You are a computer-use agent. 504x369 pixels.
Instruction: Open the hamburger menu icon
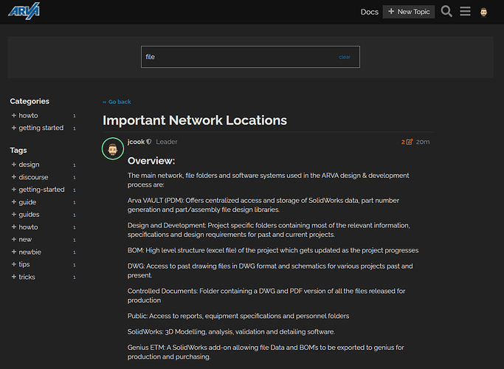(x=465, y=11)
